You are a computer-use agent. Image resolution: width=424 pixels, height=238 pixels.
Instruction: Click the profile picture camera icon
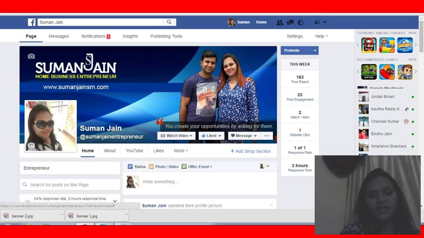[x=31, y=145]
